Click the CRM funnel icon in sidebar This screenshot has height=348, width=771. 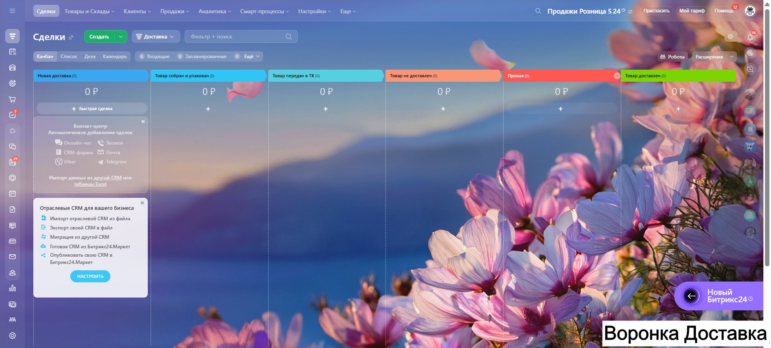[x=12, y=36]
